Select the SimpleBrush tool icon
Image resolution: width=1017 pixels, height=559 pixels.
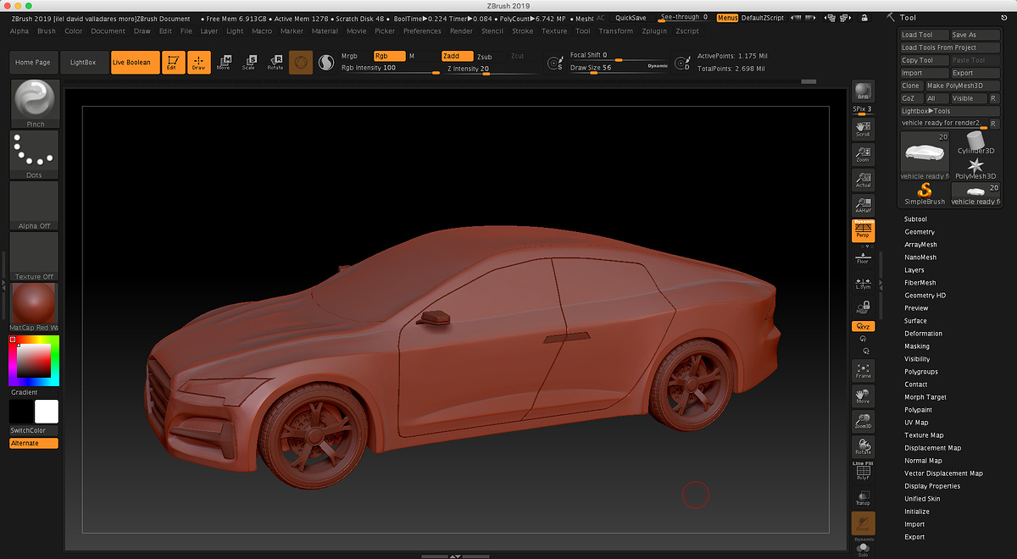pos(925,194)
